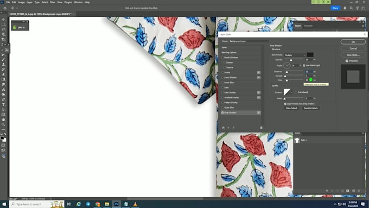Select the Clone Stamp tool
The width and height of the screenshot is (369, 208).
(x=3, y=64)
